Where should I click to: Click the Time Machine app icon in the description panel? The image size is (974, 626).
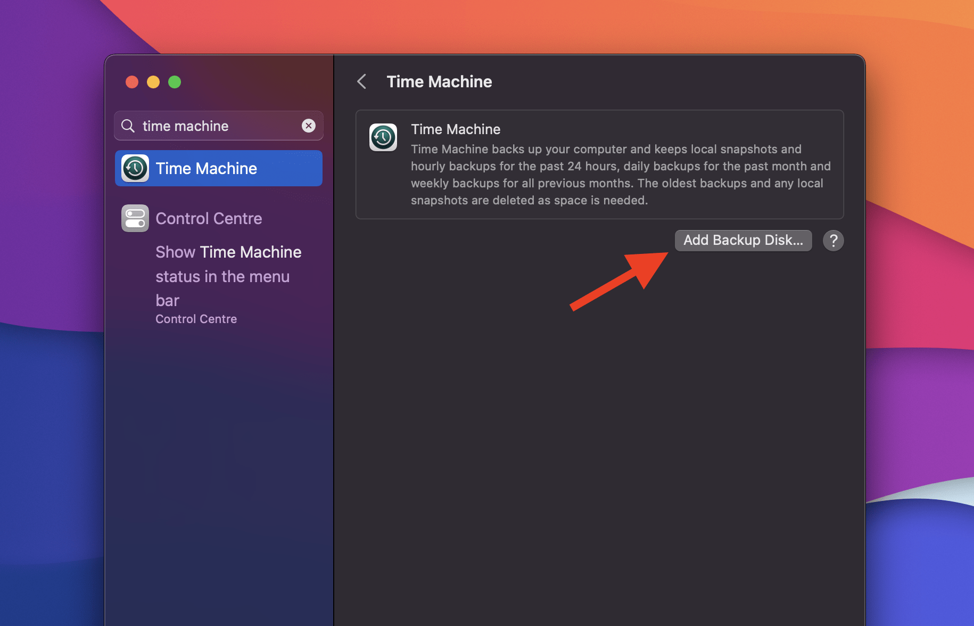382,137
